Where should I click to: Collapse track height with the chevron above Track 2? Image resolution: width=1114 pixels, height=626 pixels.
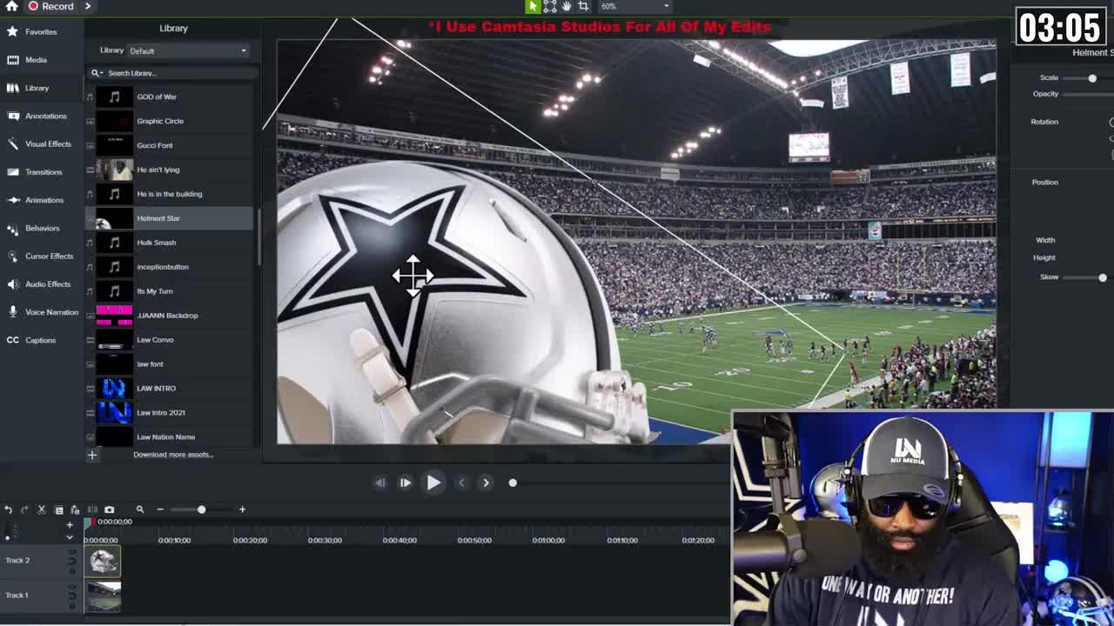click(x=70, y=537)
